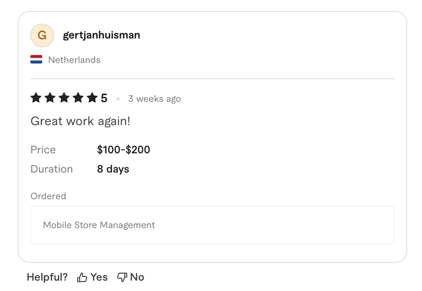The image size is (422, 291).
Task: Click the thumbs down icon next to No
Action: [122, 277]
